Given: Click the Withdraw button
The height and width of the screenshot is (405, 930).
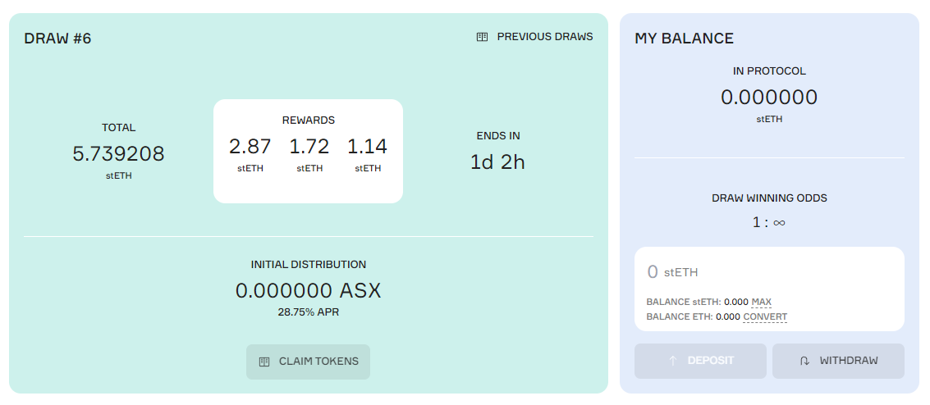Looking at the screenshot, I should [x=838, y=361].
